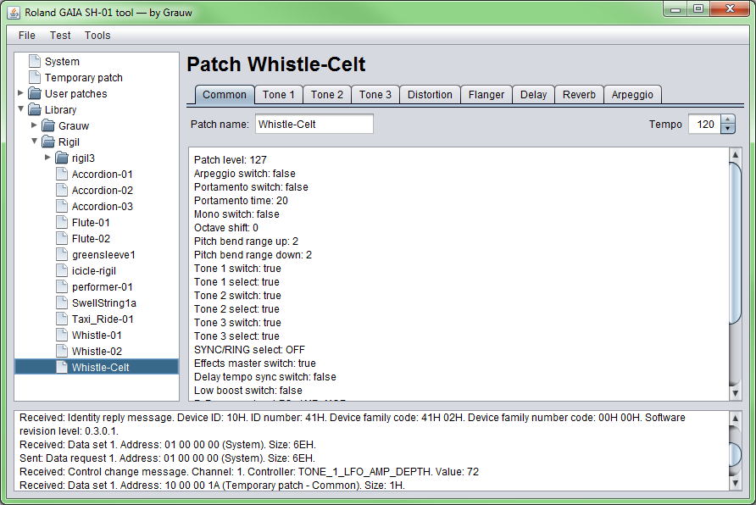Click the icicle-rigil file icon

coord(62,270)
